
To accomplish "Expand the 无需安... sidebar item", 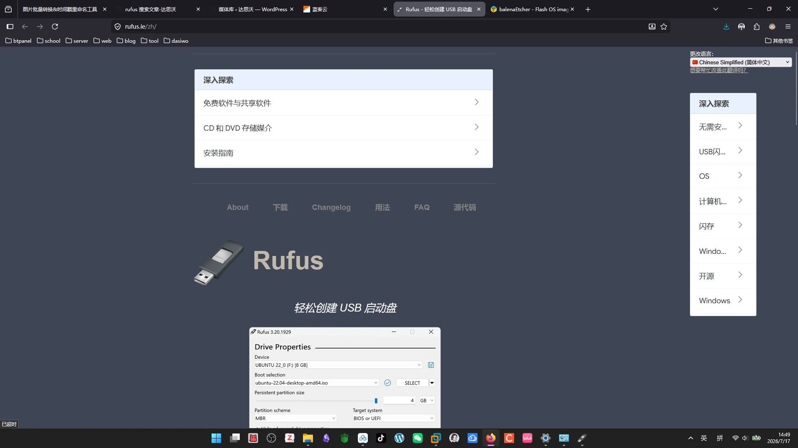I will pyautogui.click(x=723, y=127).
